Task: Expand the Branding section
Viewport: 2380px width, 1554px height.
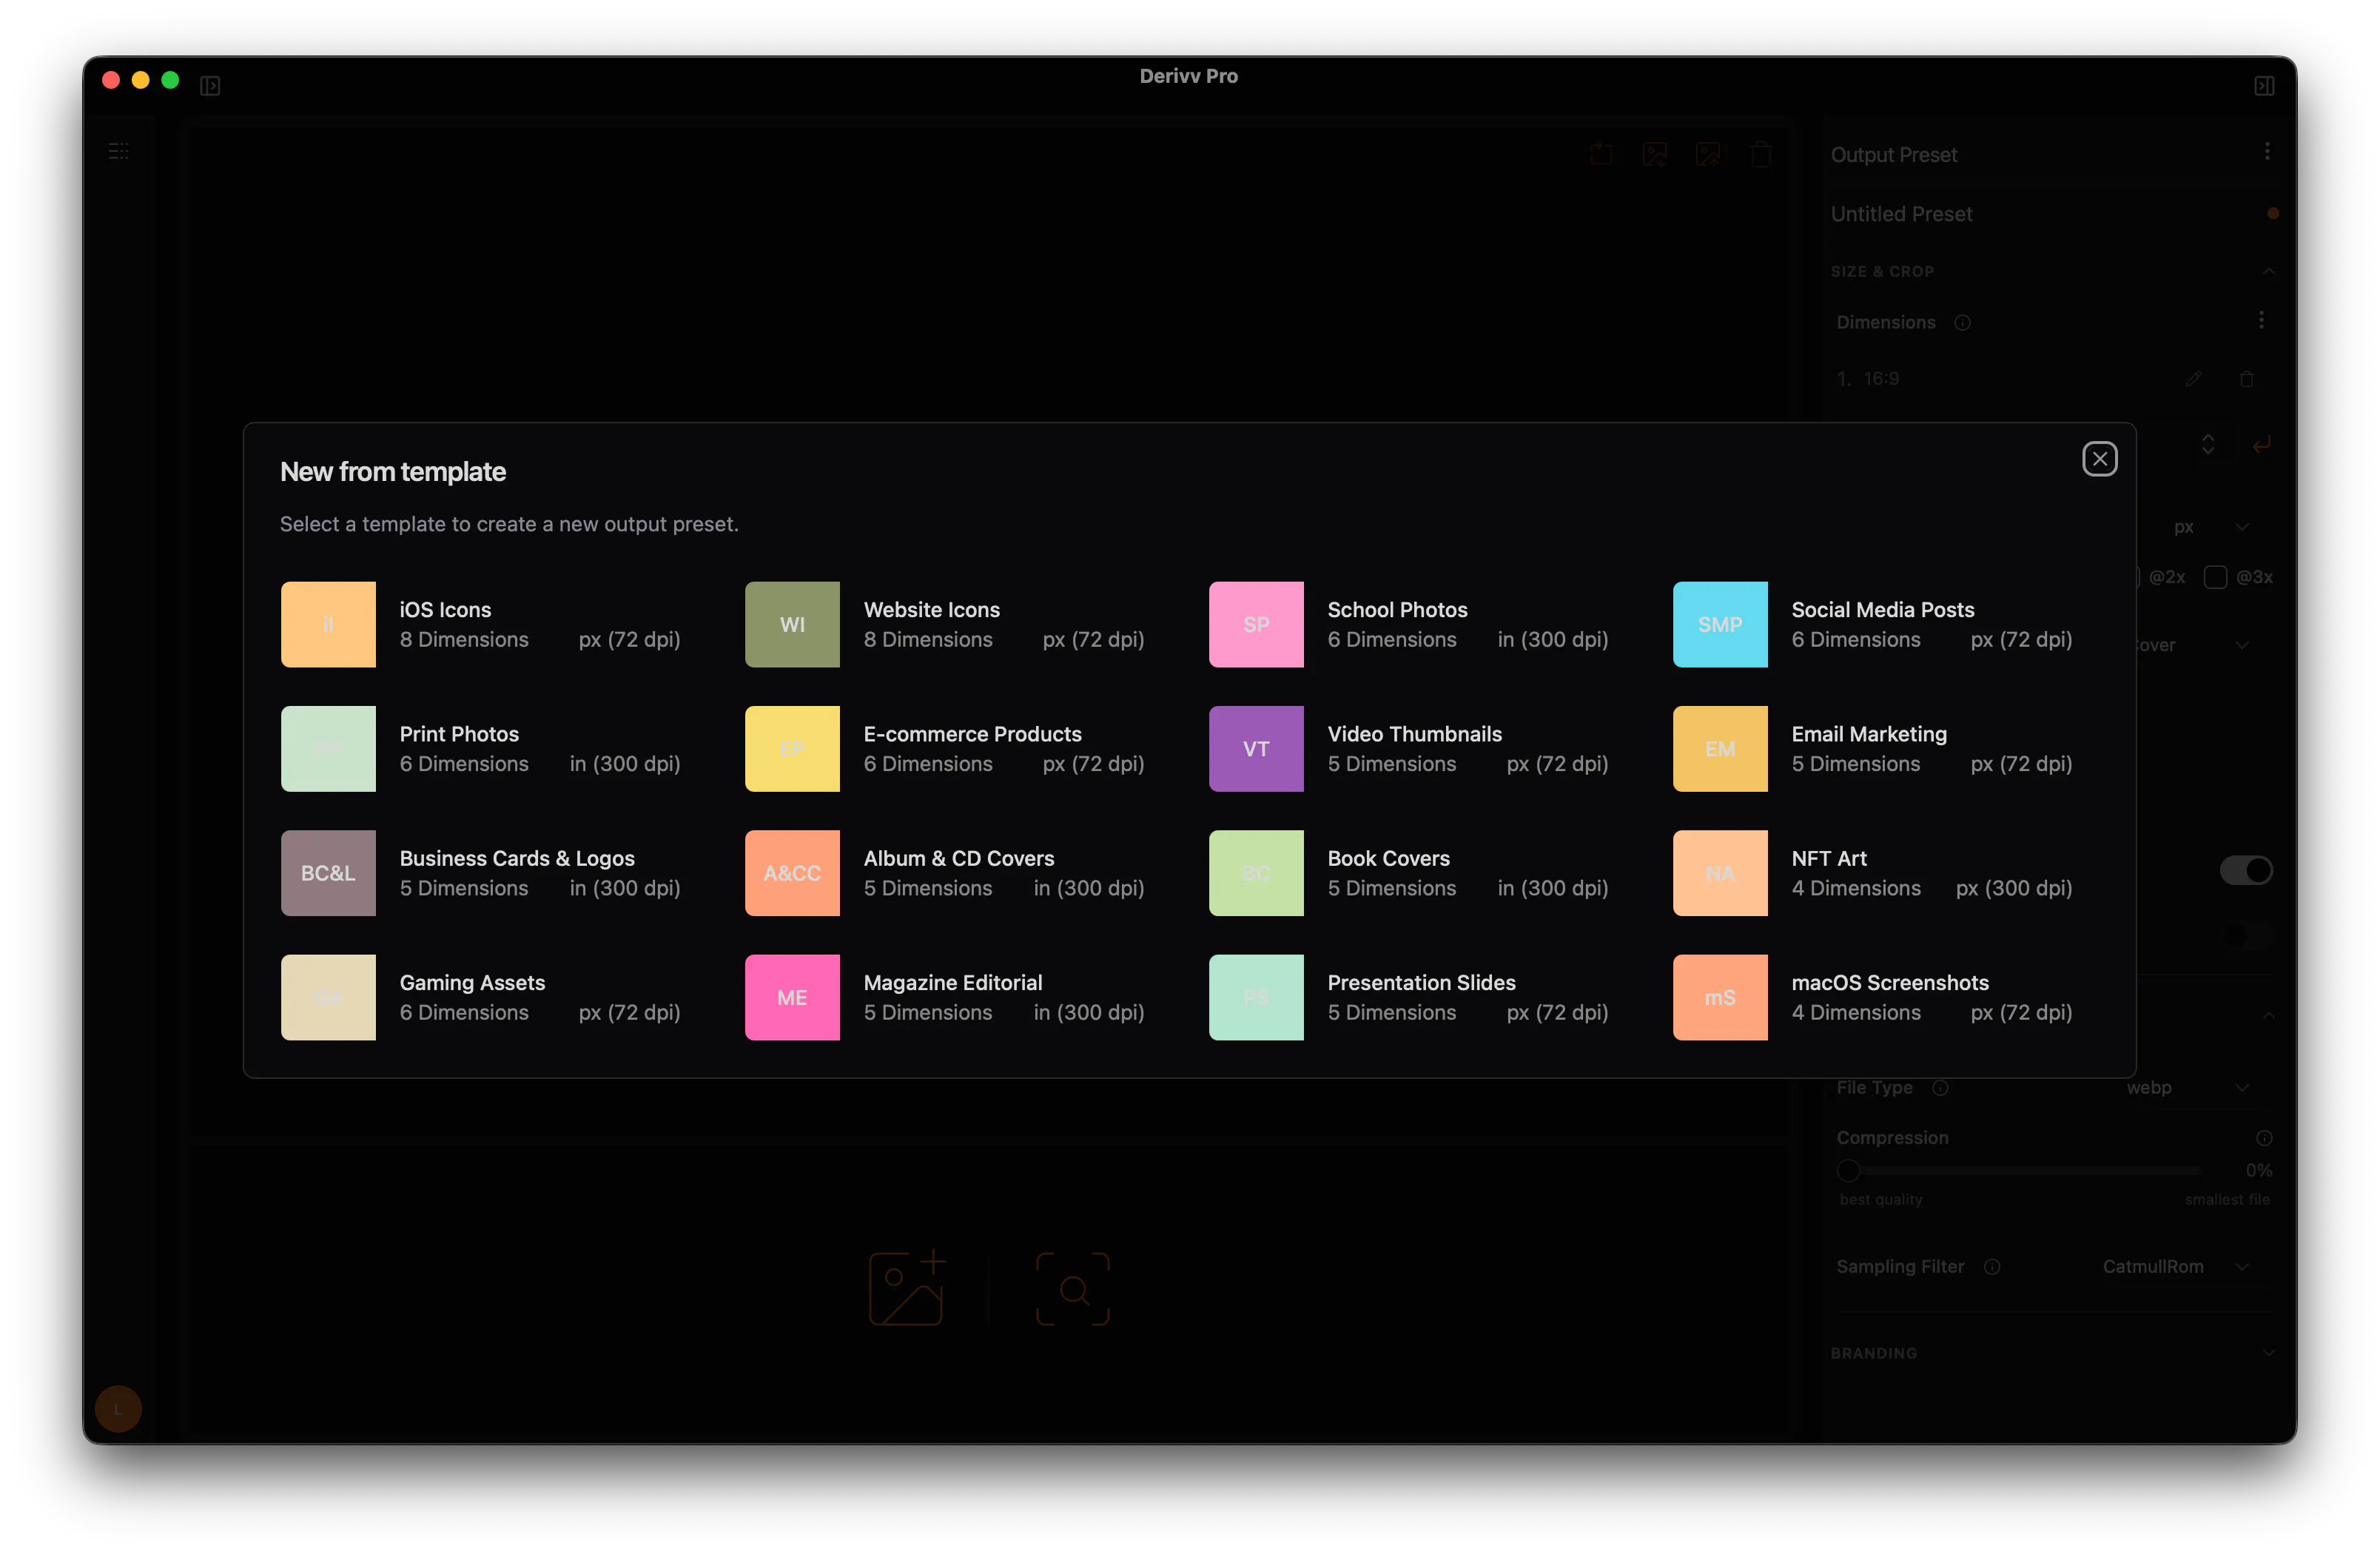Action: tap(2268, 1353)
